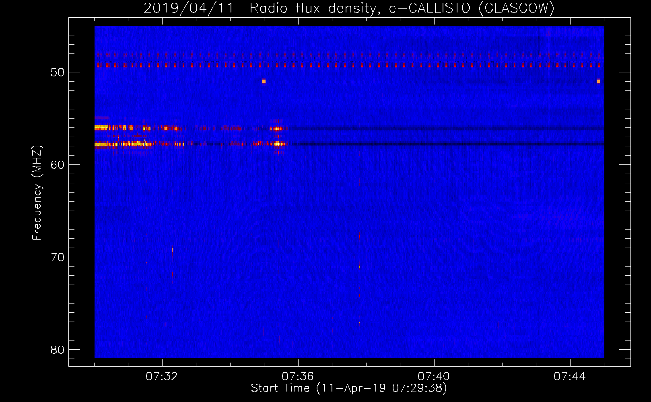Screen dimensions: 651x402
Task: Click the 'Frequency (MHZ)' axis label
Action: (37, 193)
